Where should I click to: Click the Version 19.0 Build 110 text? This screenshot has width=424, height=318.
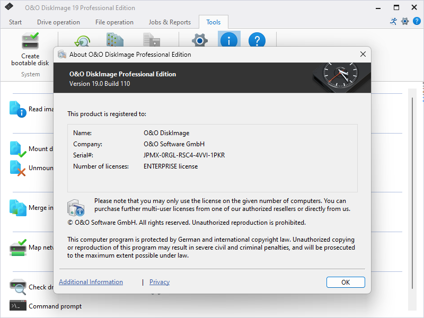(x=100, y=84)
